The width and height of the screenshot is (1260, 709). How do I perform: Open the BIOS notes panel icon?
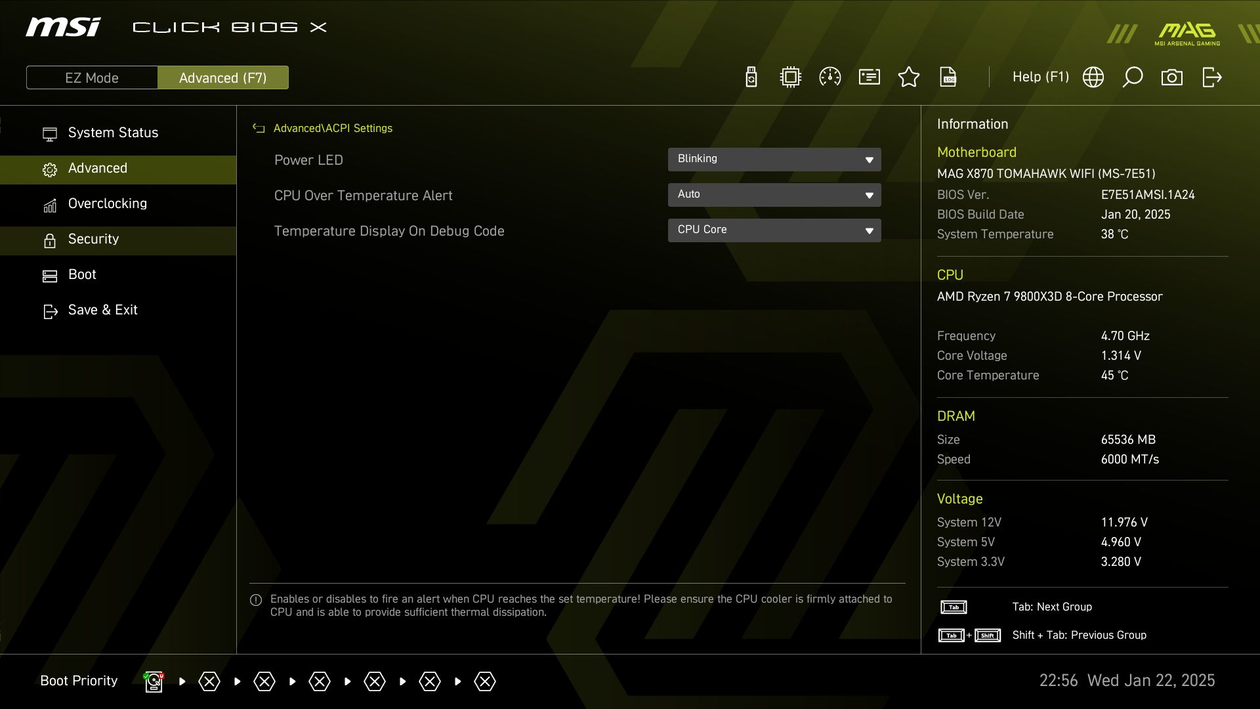pyautogui.click(x=869, y=77)
